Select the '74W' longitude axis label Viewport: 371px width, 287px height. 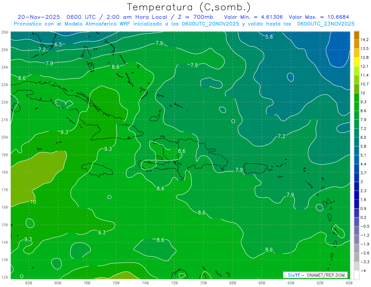[x=145, y=282]
